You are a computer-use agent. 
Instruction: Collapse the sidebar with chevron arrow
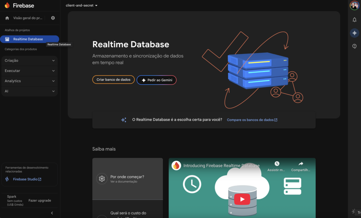[x=52, y=213]
